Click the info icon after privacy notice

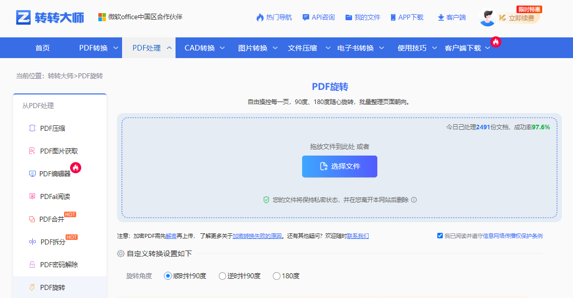414,200
